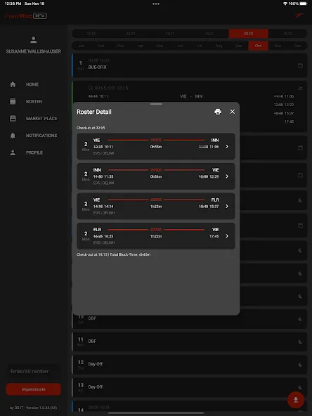Click the Impersonate button
This screenshot has width=312, height=416.
pyautogui.click(x=34, y=389)
